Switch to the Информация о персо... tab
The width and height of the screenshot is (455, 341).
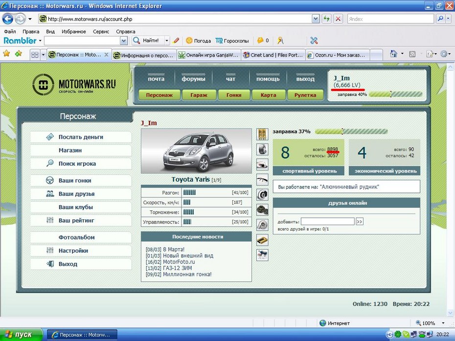(x=144, y=55)
